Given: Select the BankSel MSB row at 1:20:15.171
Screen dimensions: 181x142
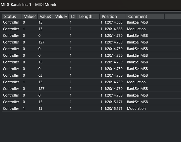Looking at the screenshot, I should (x=91, y=102).
